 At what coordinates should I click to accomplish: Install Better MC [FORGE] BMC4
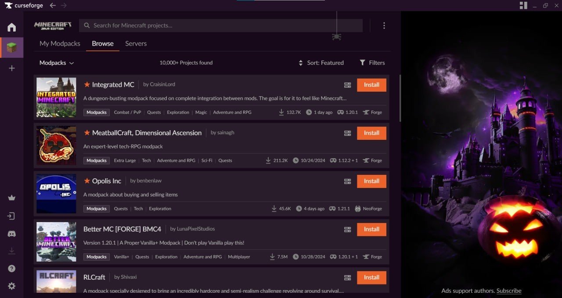(x=371, y=230)
